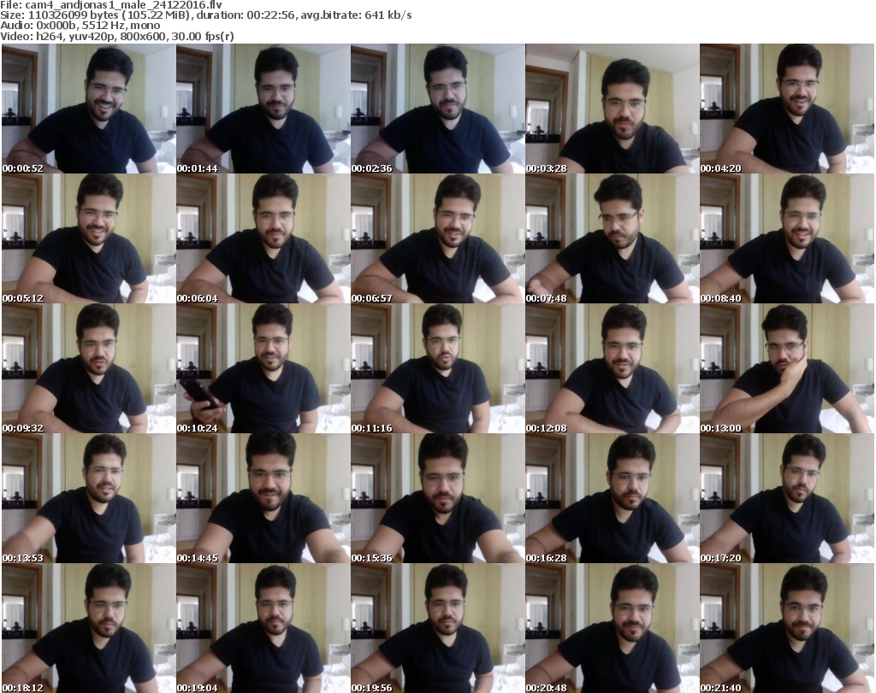Viewport: 876px width, 693px height.
Task: Select the frame at 00:03:28
Action: [x=613, y=109]
